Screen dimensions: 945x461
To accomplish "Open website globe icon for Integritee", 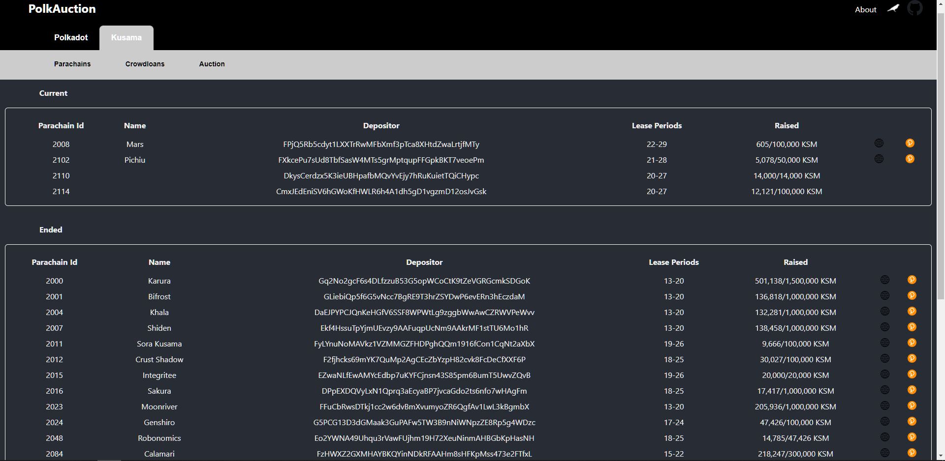I will (x=885, y=374).
